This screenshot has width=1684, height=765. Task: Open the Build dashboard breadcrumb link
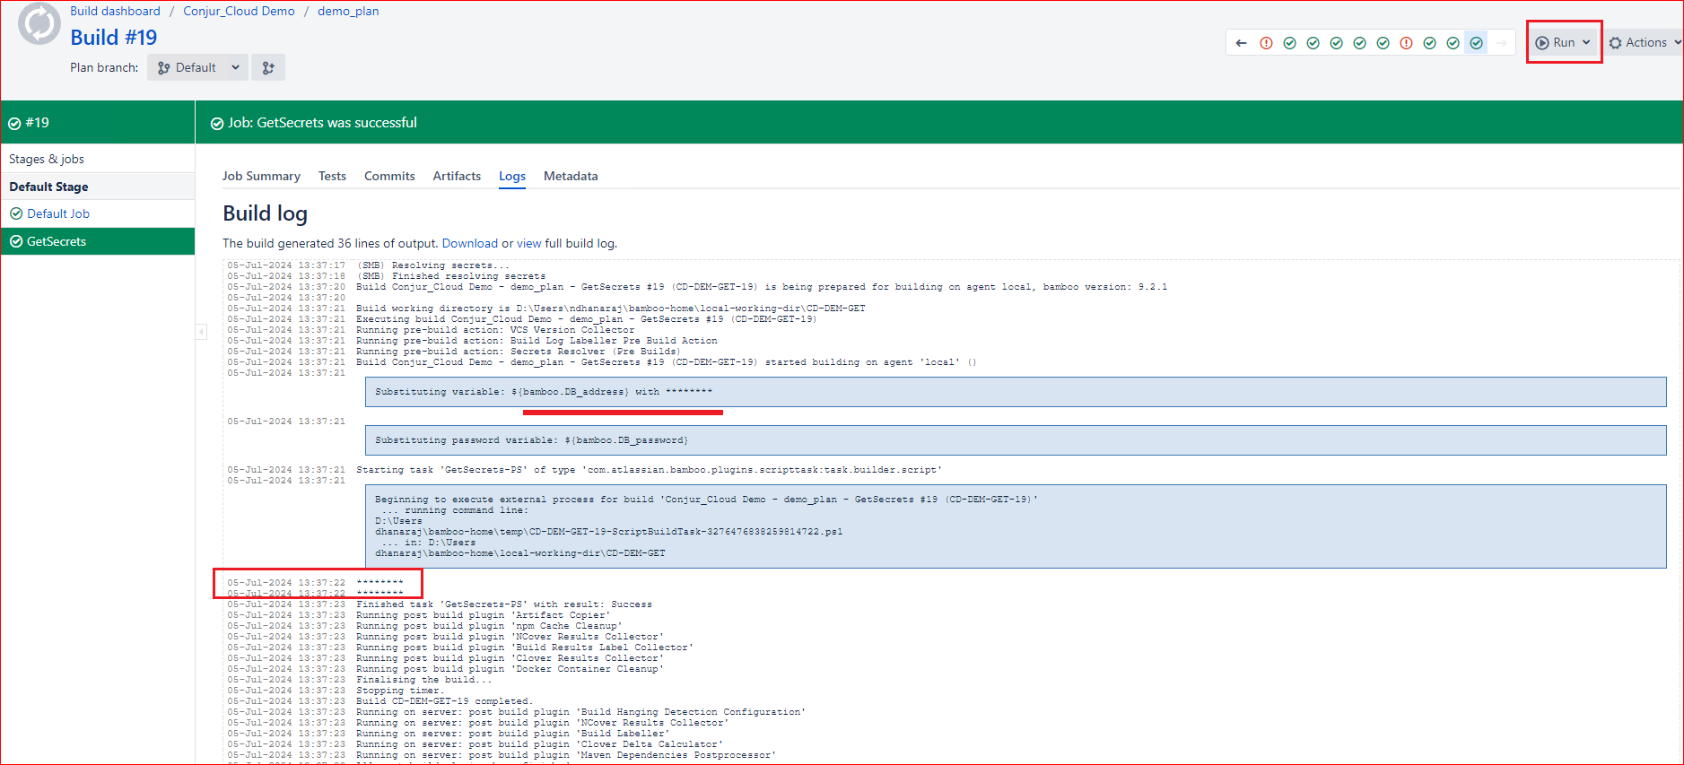[x=115, y=11]
